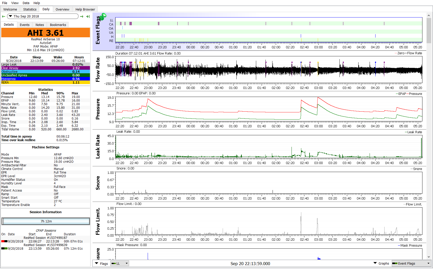The width and height of the screenshot is (433, 270).
Task: Switch to the Welcome tab
Action: tap(10, 9)
